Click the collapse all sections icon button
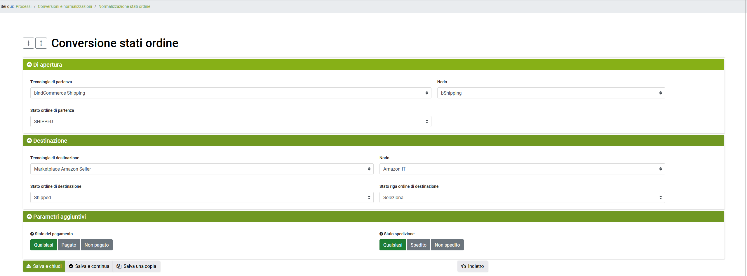 (29, 43)
